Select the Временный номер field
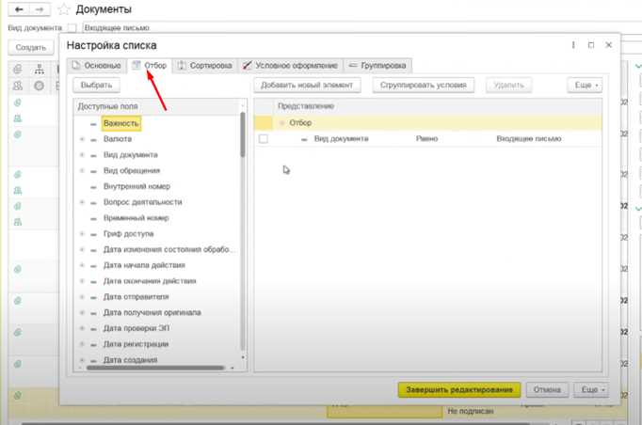The image size is (642, 425). pyautogui.click(x=136, y=218)
